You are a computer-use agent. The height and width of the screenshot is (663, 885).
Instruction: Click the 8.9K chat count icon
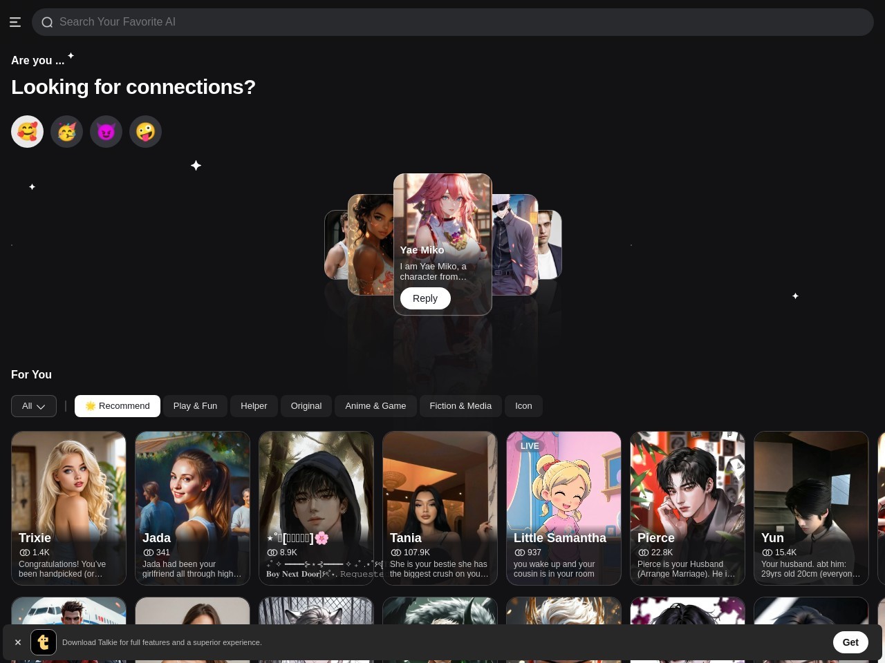click(272, 552)
